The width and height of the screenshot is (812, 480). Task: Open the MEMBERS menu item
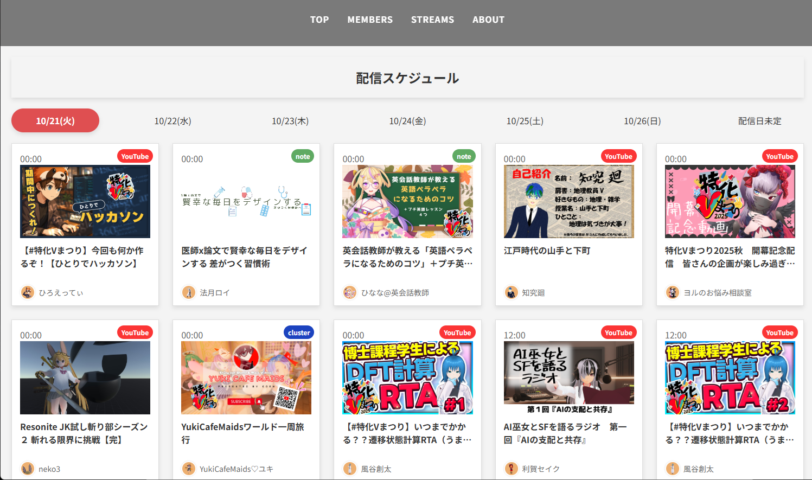click(x=370, y=20)
